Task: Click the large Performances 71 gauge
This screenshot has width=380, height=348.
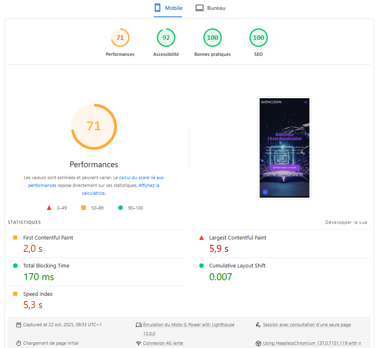Action: pyautogui.click(x=94, y=126)
